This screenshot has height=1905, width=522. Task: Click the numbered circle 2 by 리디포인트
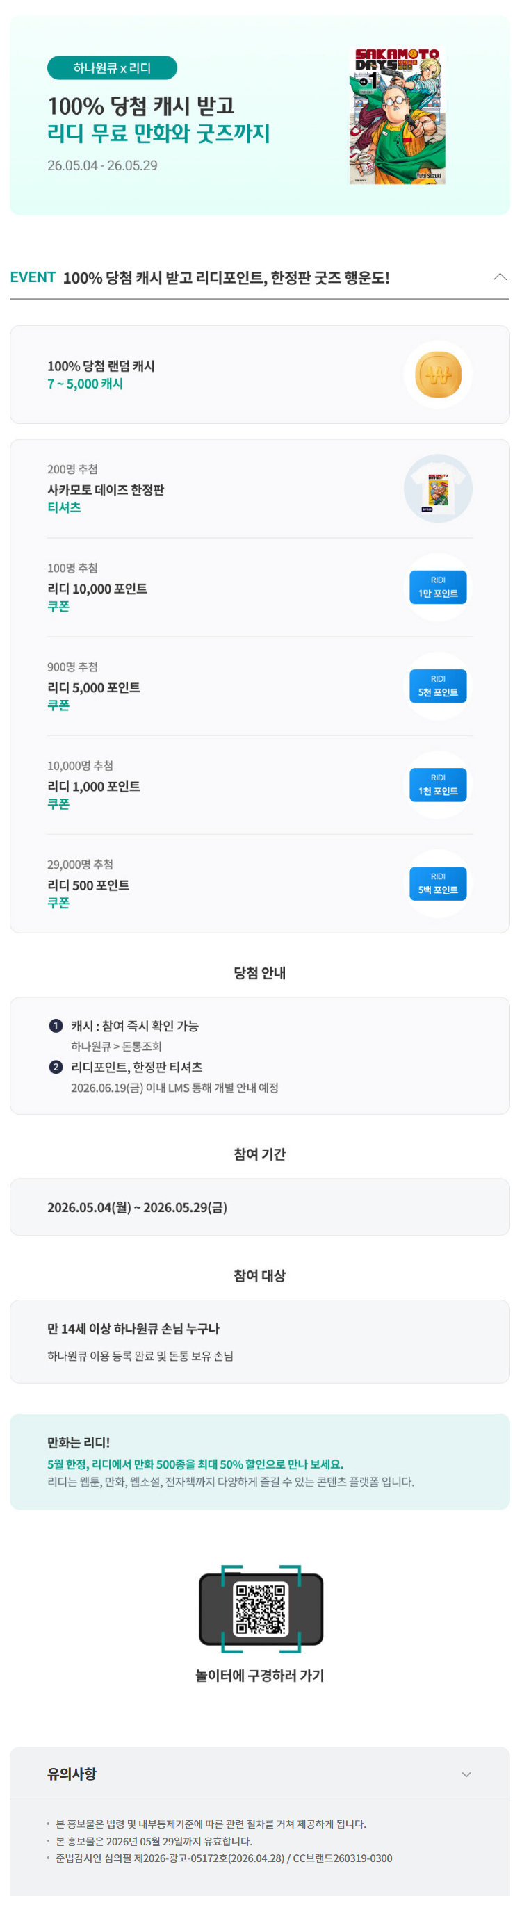[x=56, y=1067]
